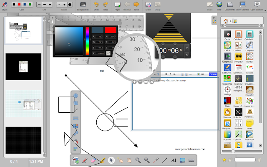Image resolution: width=267 pixels, height=167 pixels.
Task: Go to the Next page
Action: 136,6
